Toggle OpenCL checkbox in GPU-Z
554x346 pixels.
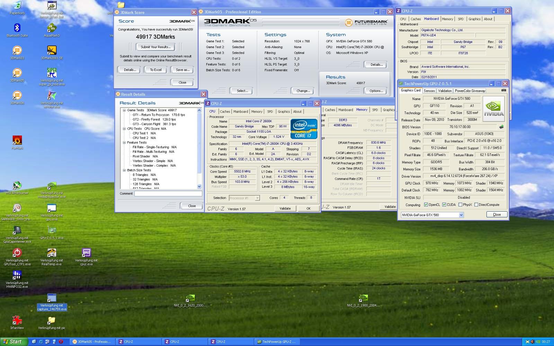click(x=426, y=205)
